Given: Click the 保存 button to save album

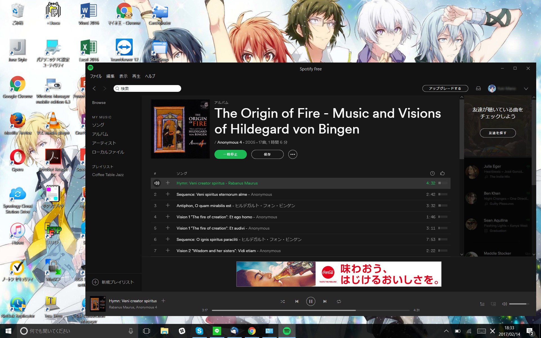Looking at the screenshot, I should pyautogui.click(x=267, y=154).
